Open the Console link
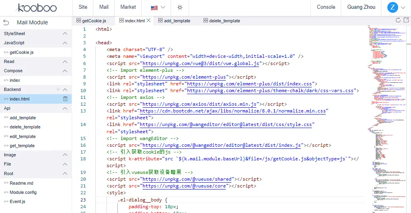This screenshot has width=411, height=213. click(326, 7)
